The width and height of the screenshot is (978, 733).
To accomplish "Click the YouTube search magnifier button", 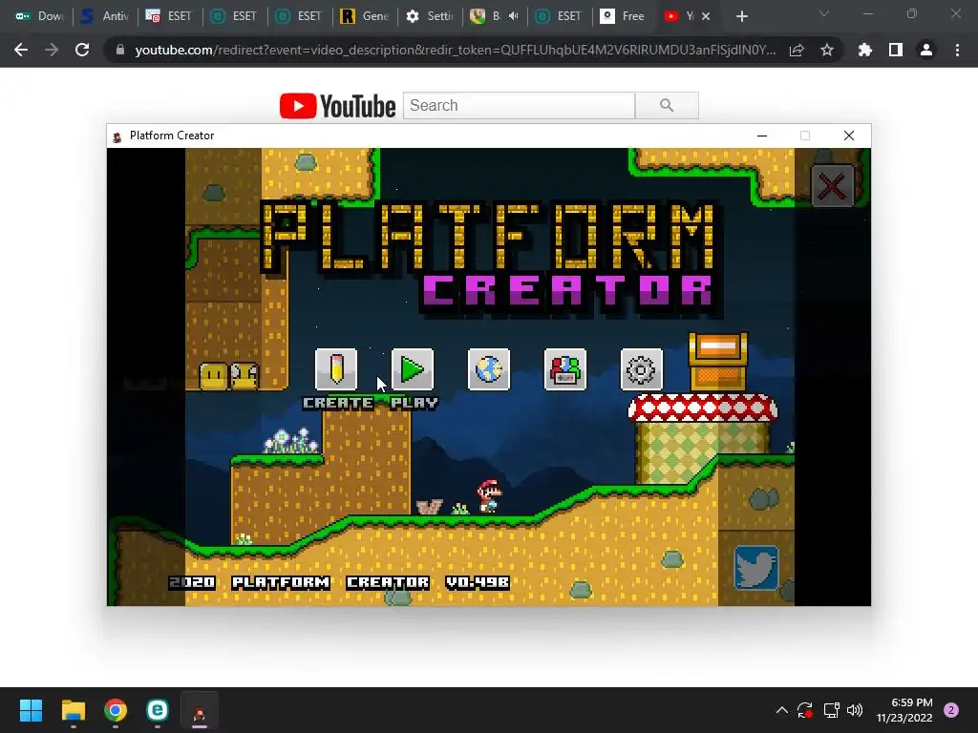I will coord(667,105).
